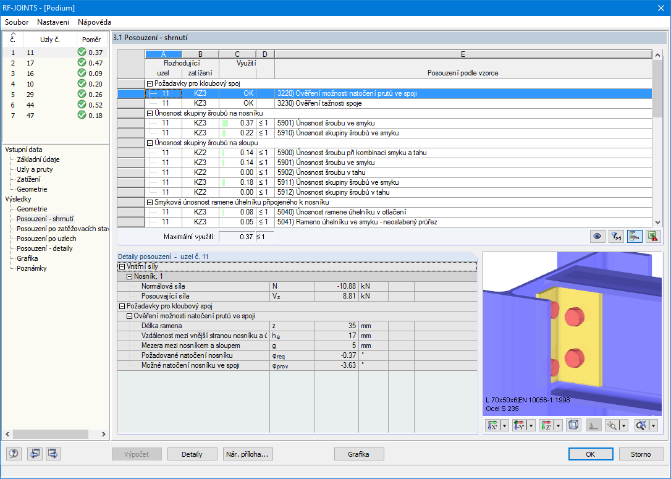Collapse Požadavky pro kloubový spoj table group
Image resolution: width=671 pixels, height=479 pixels.
pos(150,84)
